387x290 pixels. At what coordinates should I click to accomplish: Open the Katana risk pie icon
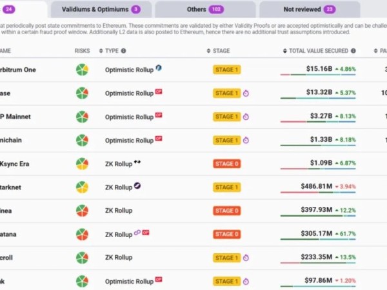click(x=82, y=235)
